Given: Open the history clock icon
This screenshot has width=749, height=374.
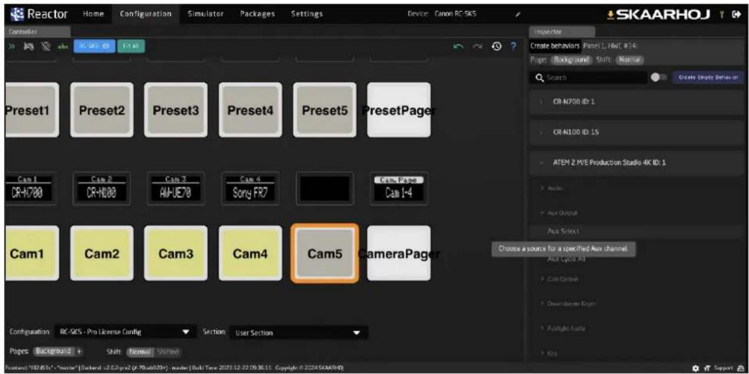Looking at the screenshot, I should point(496,47).
